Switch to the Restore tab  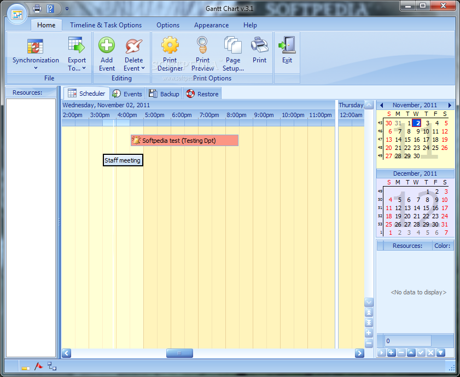coord(202,94)
